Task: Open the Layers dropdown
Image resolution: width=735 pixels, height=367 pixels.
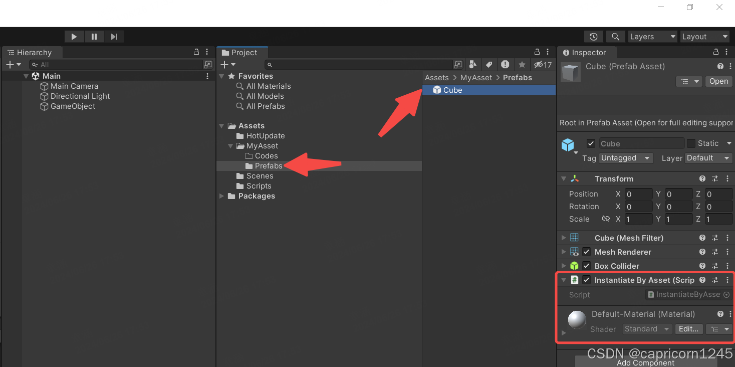Action: tap(652, 37)
